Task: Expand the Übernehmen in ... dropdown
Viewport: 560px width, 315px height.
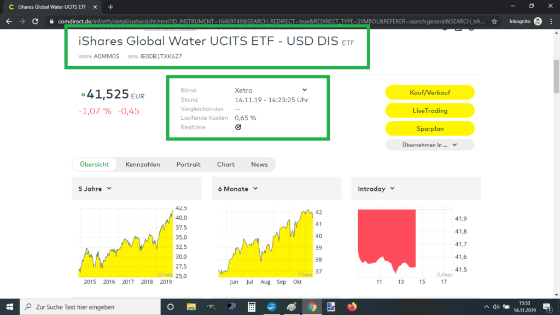Action: pos(430,145)
